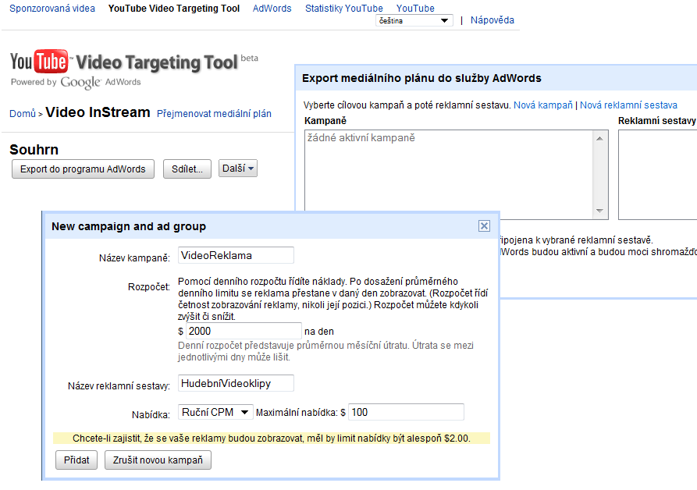Click the Kampaně list up arrow
697x490 pixels.
[x=599, y=139]
